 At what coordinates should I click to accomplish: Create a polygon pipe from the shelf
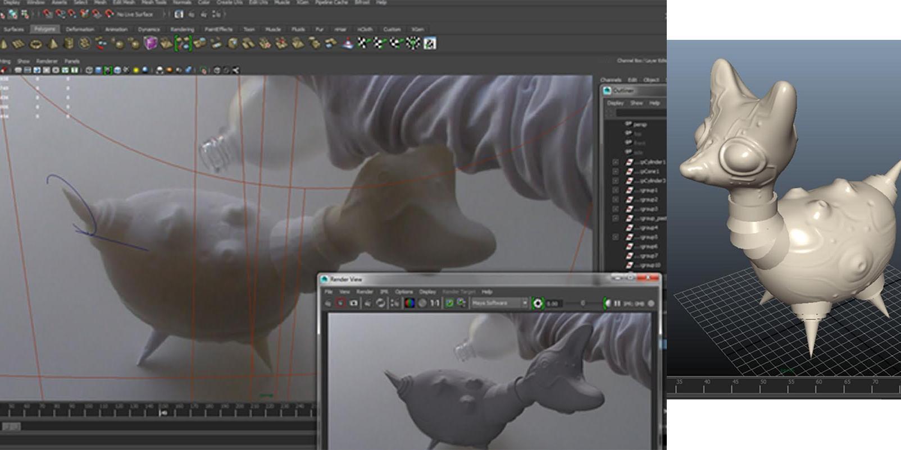69,44
